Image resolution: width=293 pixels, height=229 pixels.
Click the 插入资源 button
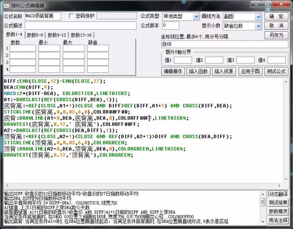click(x=223, y=71)
